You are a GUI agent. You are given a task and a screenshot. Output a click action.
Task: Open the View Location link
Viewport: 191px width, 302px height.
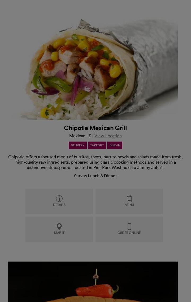(x=108, y=136)
